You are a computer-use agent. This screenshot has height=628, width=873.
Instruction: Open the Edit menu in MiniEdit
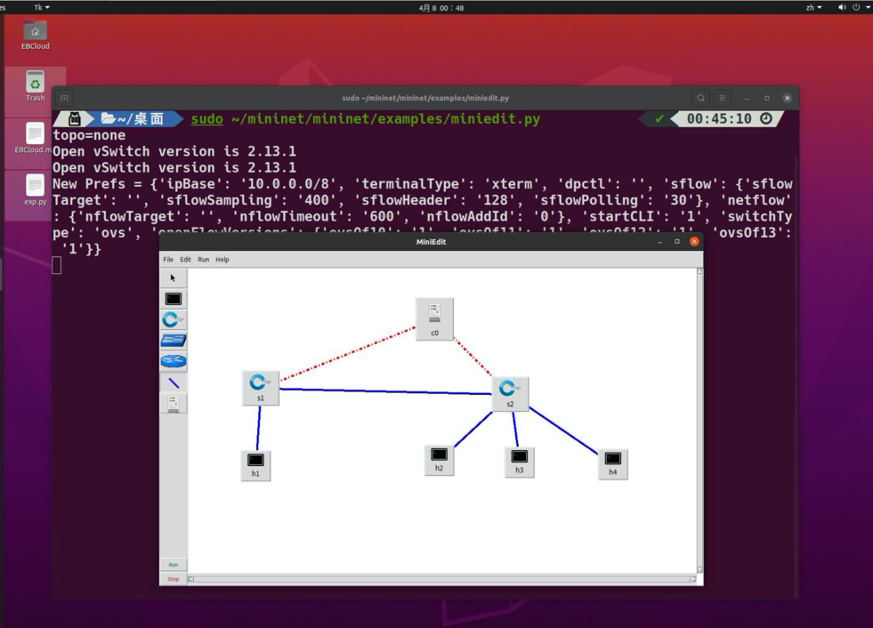click(x=185, y=260)
